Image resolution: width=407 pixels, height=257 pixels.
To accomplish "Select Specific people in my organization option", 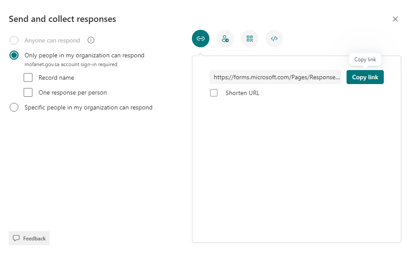I will pos(14,107).
